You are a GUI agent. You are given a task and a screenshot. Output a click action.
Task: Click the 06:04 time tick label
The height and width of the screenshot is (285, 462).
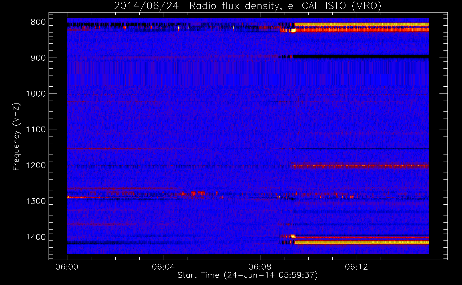click(x=163, y=267)
